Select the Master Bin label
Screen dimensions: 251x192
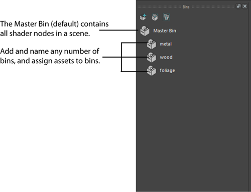point(165,31)
